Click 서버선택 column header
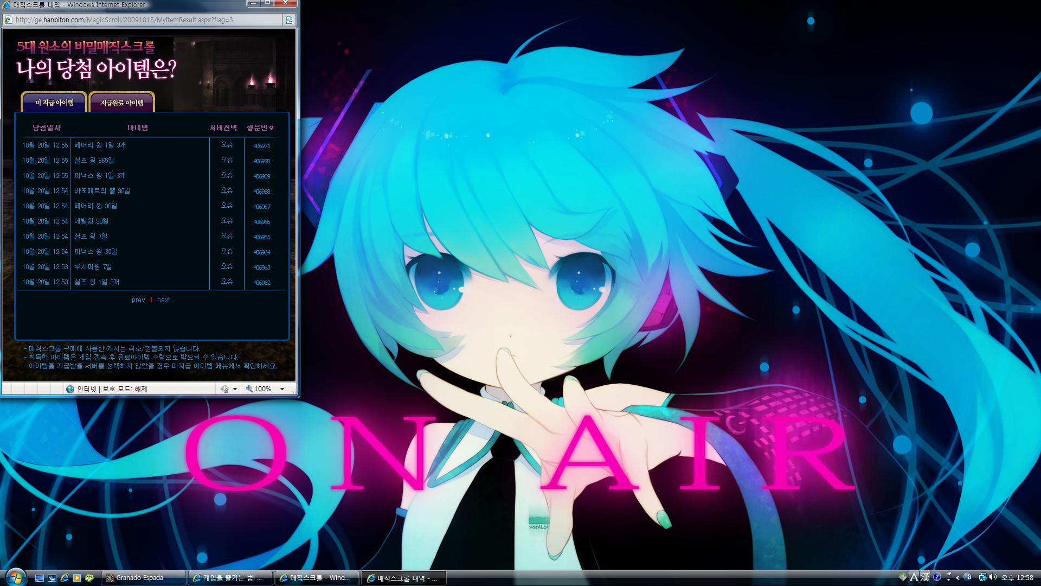 click(x=223, y=128)
